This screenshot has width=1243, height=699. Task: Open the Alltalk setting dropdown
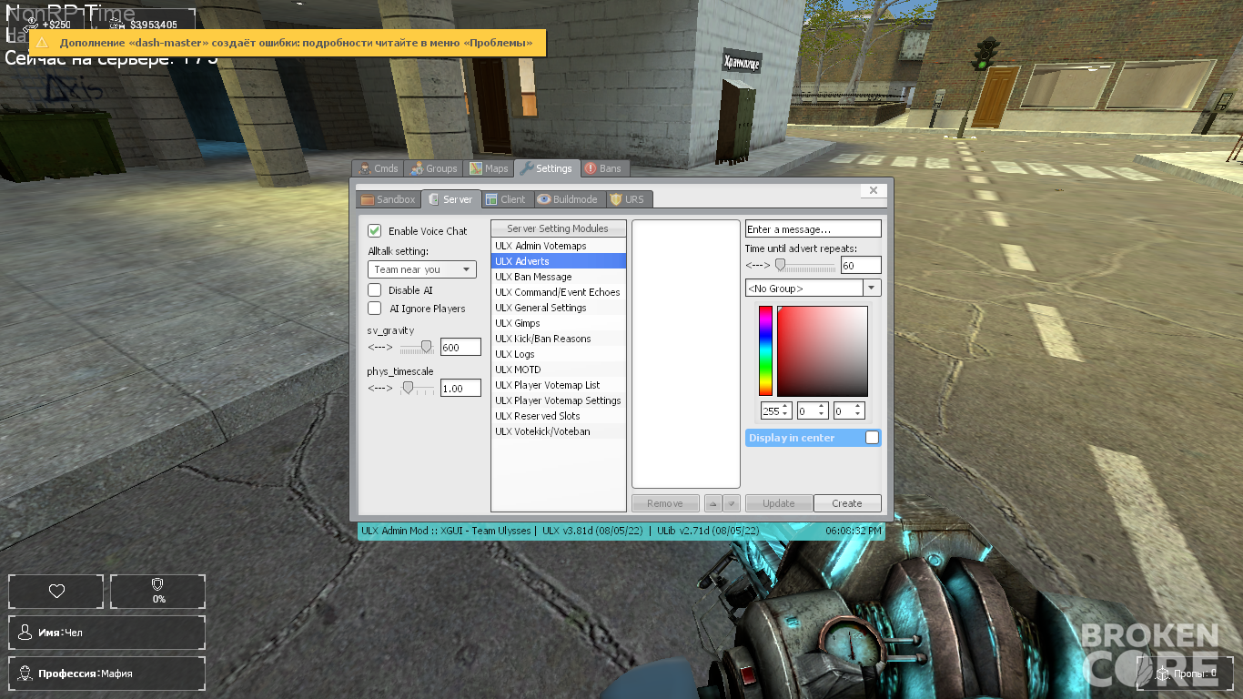pyautogui.click(x=422, y=269)
